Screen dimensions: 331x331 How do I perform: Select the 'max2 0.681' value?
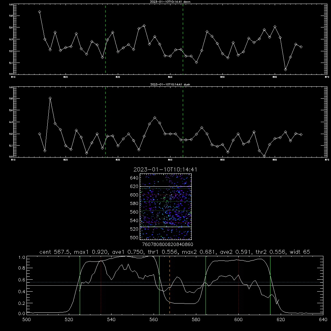198,252
